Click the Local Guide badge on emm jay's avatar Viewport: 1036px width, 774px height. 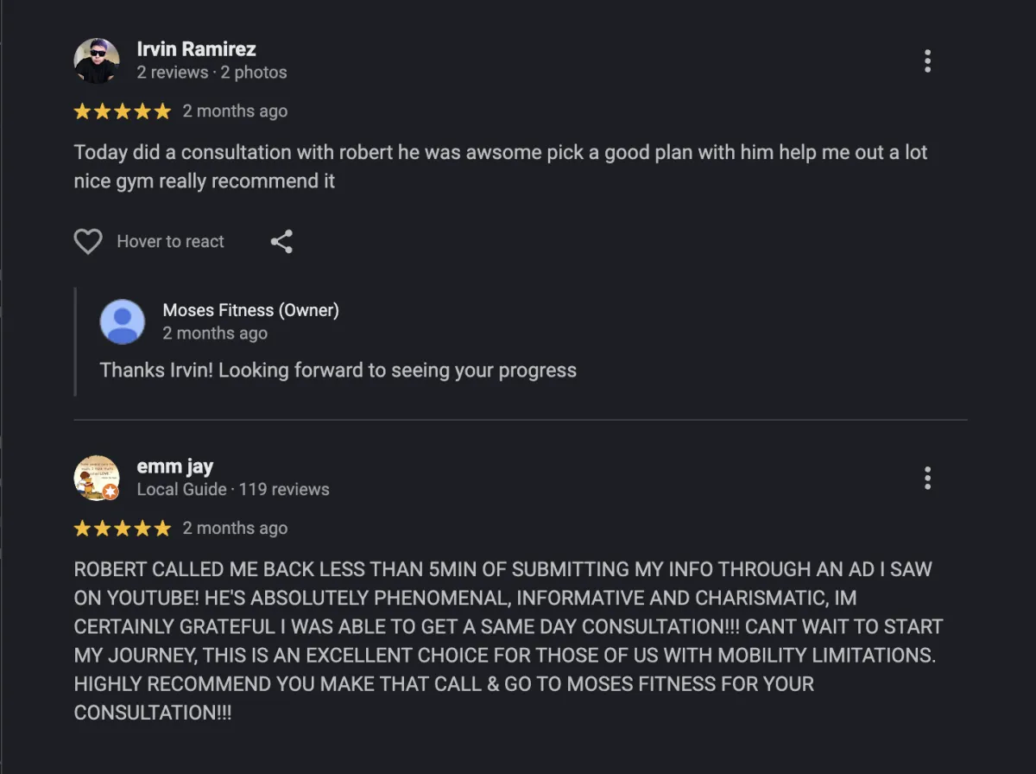click(x=111, y=492)
